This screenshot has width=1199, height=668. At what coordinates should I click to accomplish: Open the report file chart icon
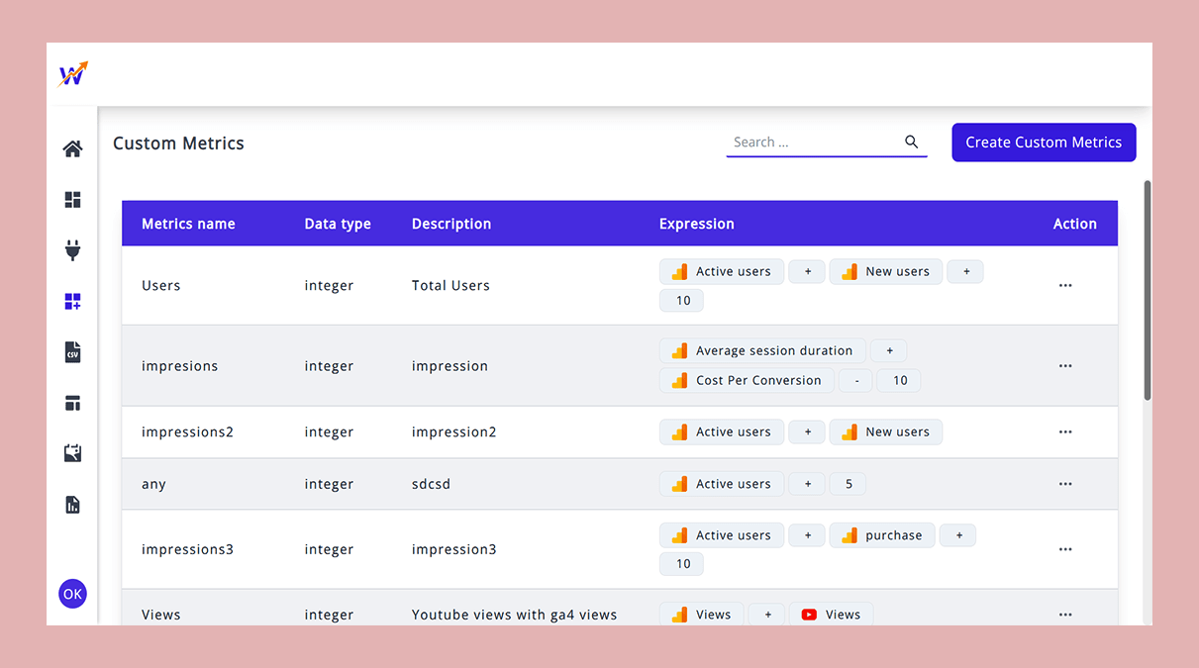coord(72,505)
